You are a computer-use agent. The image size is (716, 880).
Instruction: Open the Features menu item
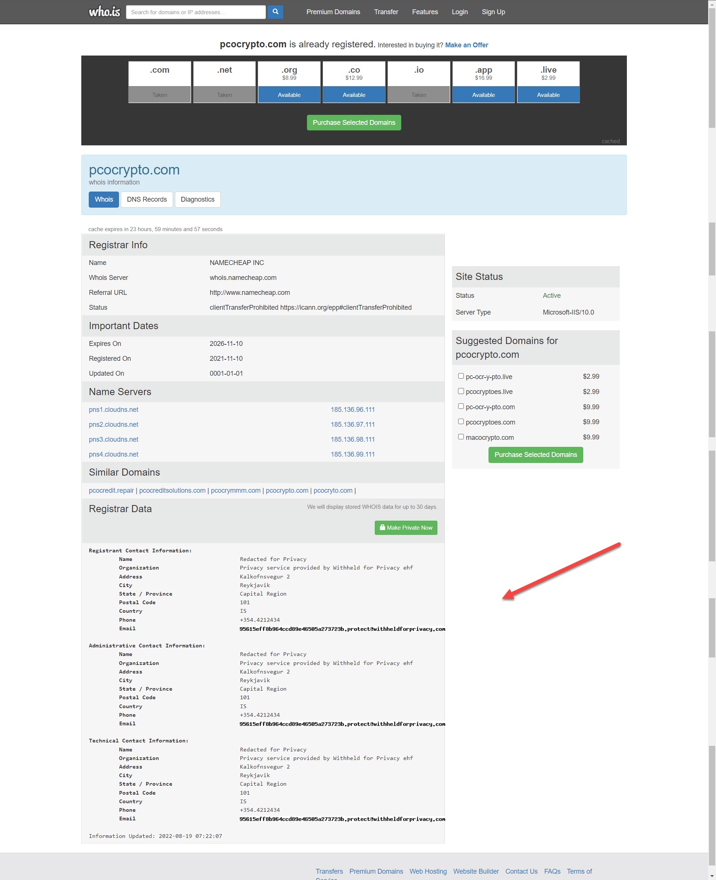tap(425, 12)
